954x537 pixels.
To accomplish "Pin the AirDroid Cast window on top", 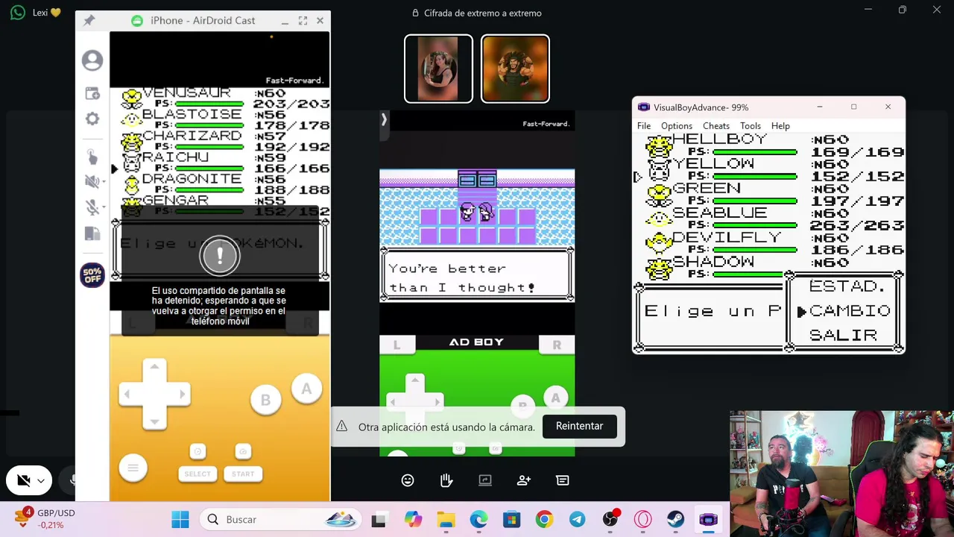I will pos(89,21).
